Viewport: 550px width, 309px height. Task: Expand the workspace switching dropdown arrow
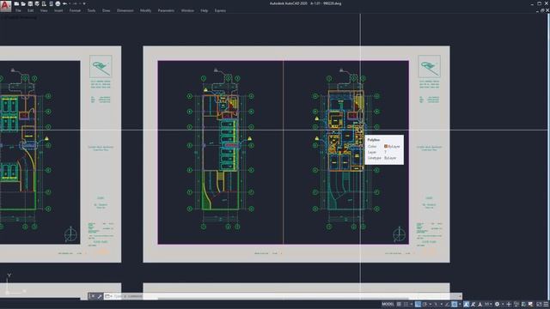tap(503, 305)
